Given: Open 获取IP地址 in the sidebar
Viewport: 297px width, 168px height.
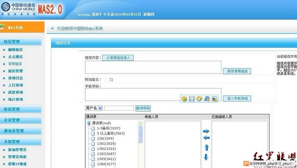Looking at the screenshot, I should 17,164.
